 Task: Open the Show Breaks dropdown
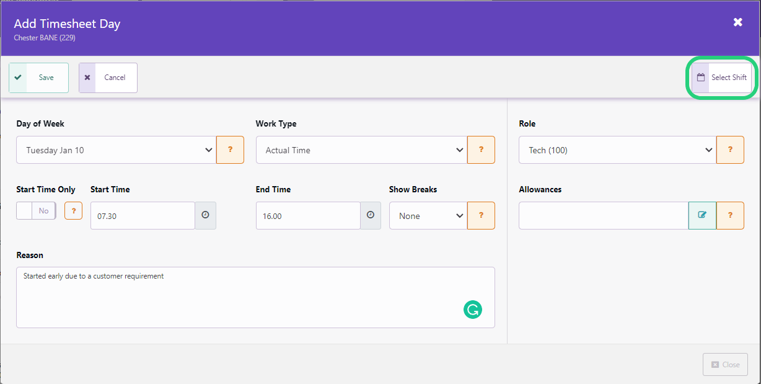tap(428, 216)
